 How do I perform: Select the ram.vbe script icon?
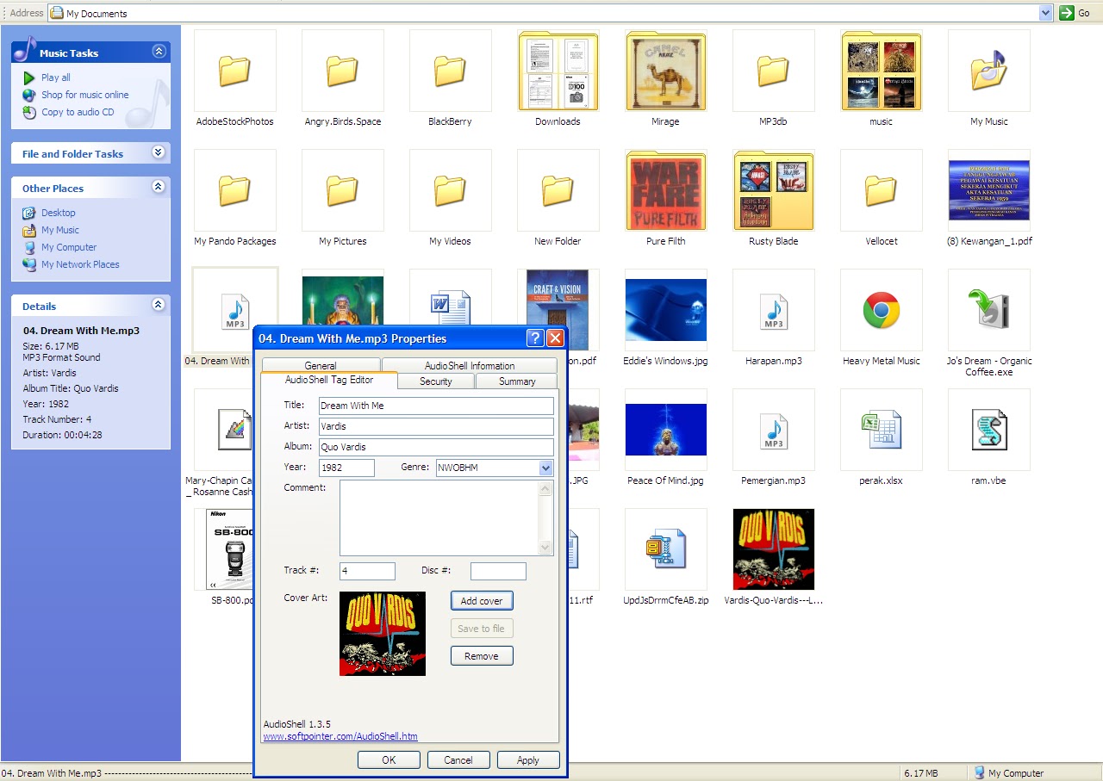pos(988,431)
